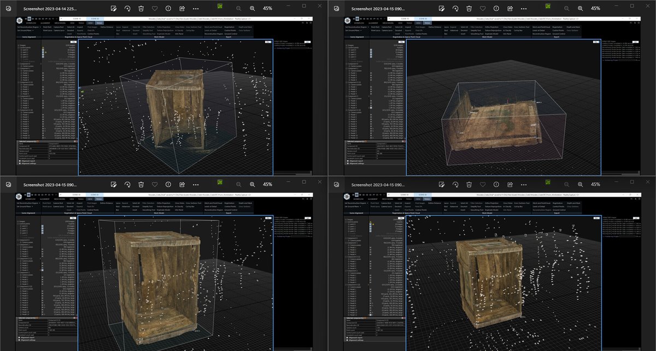The height and width of the screenshot is (351, 656).
Task: Favorite the image with the heart toggle
Action: click(x=155, y=9)
